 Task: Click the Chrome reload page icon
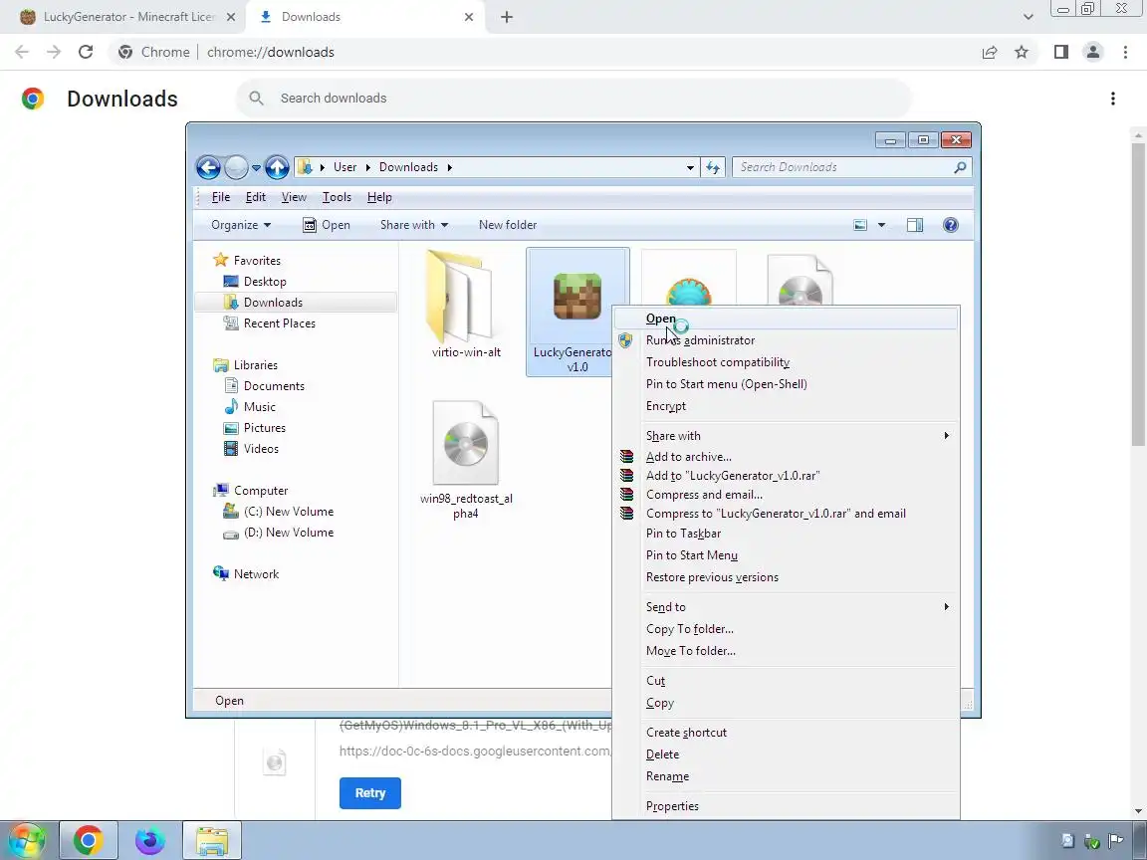tap(86, 52)
